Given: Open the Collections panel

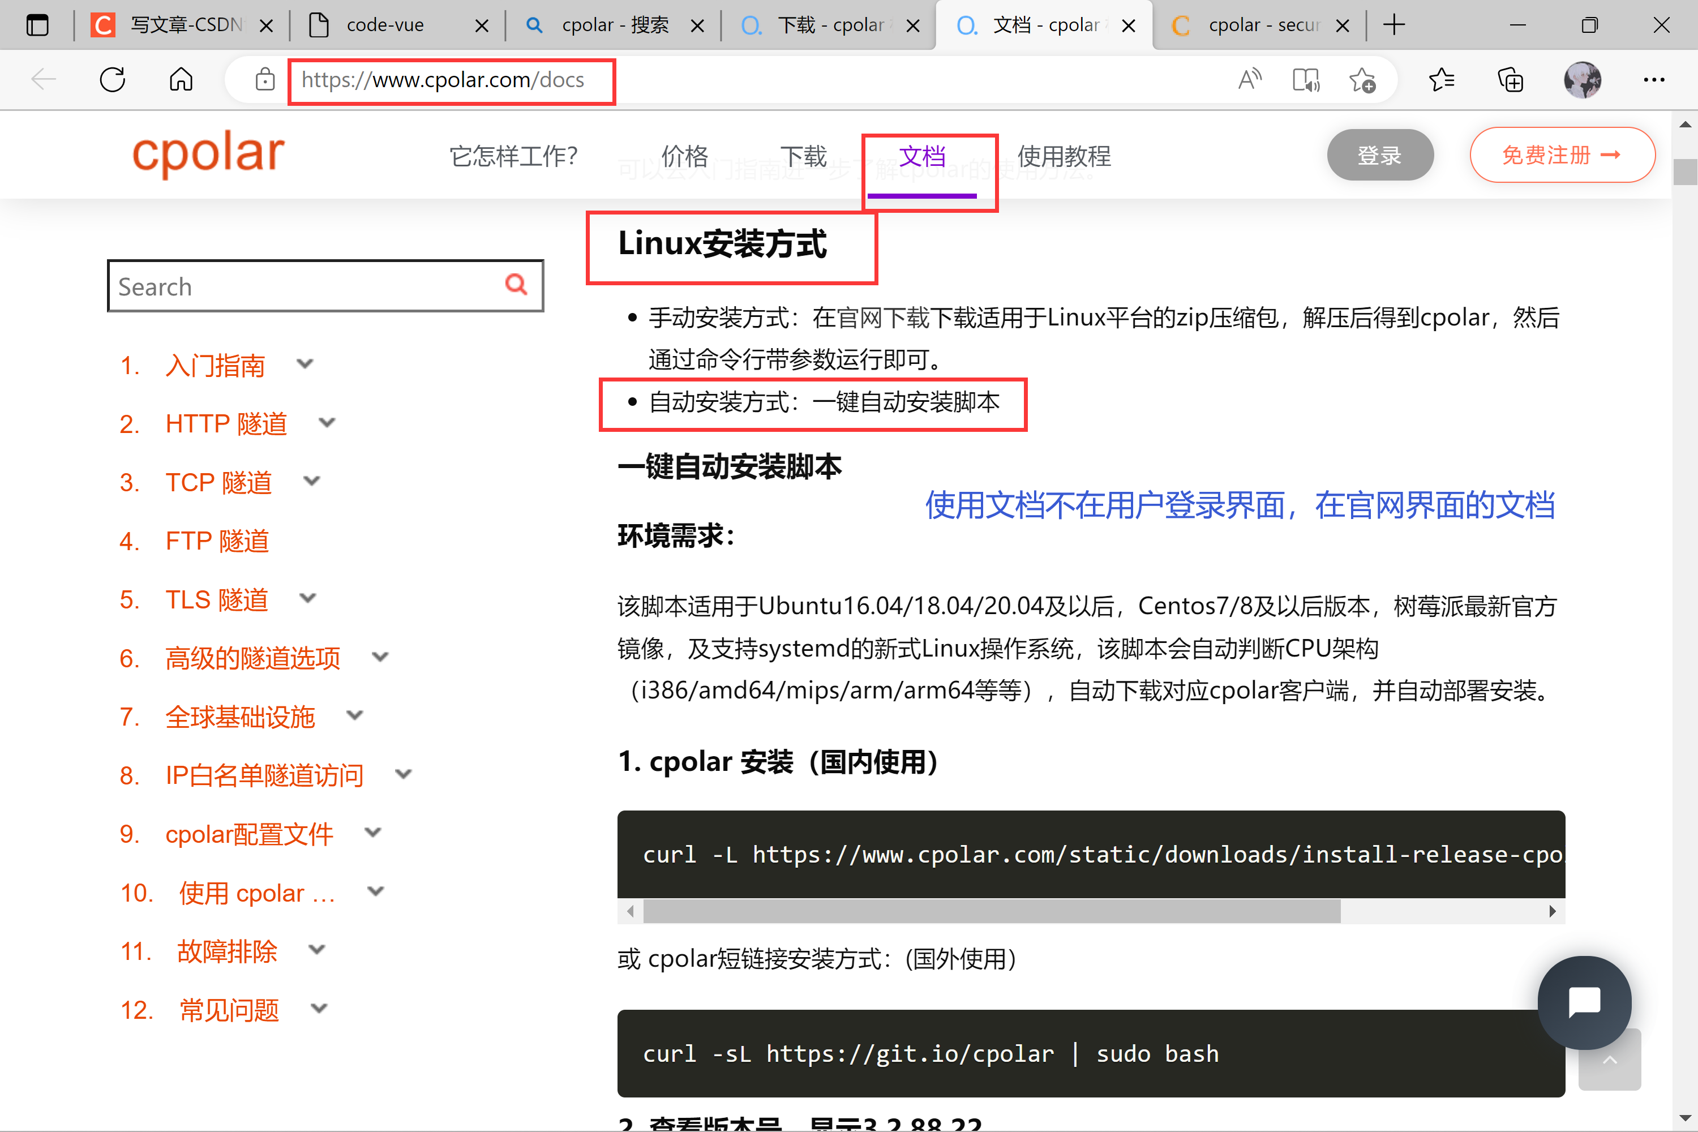Looking at the screenshot, I should click(x=1511, y=79).
